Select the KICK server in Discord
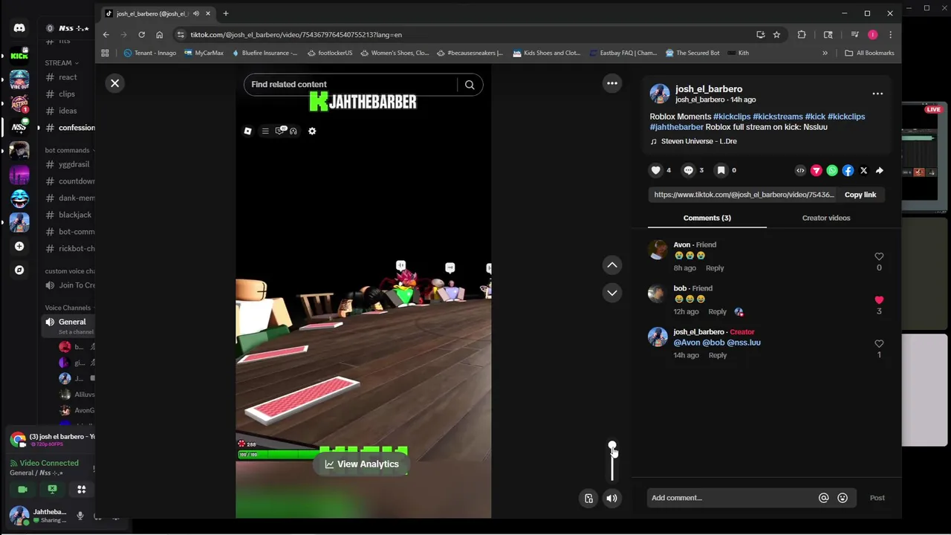 [19, 56]
